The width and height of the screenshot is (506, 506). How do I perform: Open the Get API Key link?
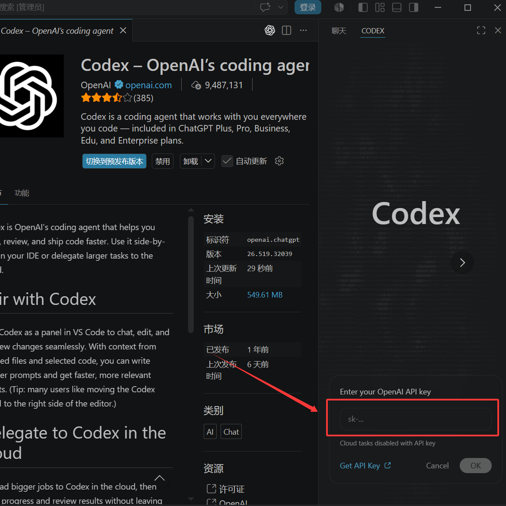365,466
